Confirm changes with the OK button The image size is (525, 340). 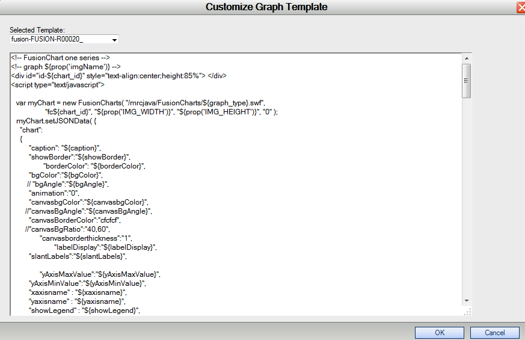(439, 333)
